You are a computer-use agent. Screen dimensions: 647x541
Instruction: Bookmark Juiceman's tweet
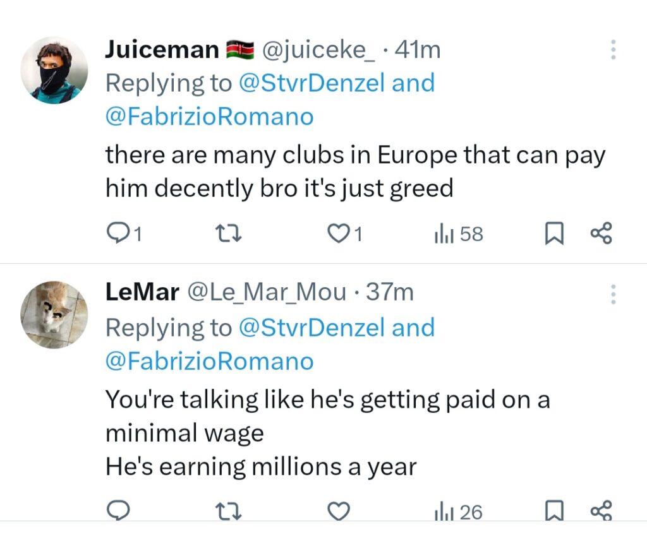click(554, 234)
